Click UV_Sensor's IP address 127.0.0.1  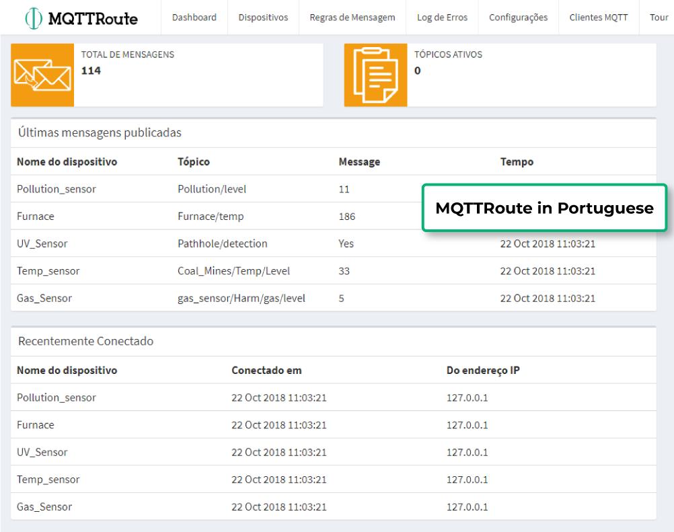pos(467,452)
